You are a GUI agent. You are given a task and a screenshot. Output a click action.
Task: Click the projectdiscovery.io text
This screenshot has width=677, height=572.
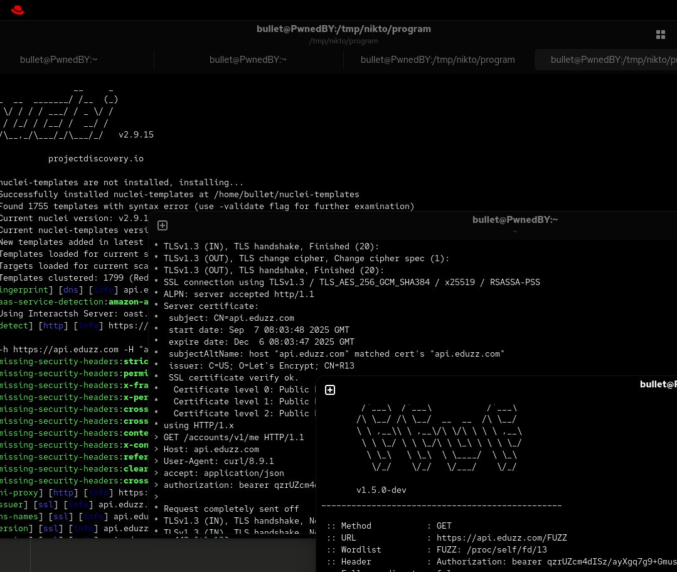(96, 159)
